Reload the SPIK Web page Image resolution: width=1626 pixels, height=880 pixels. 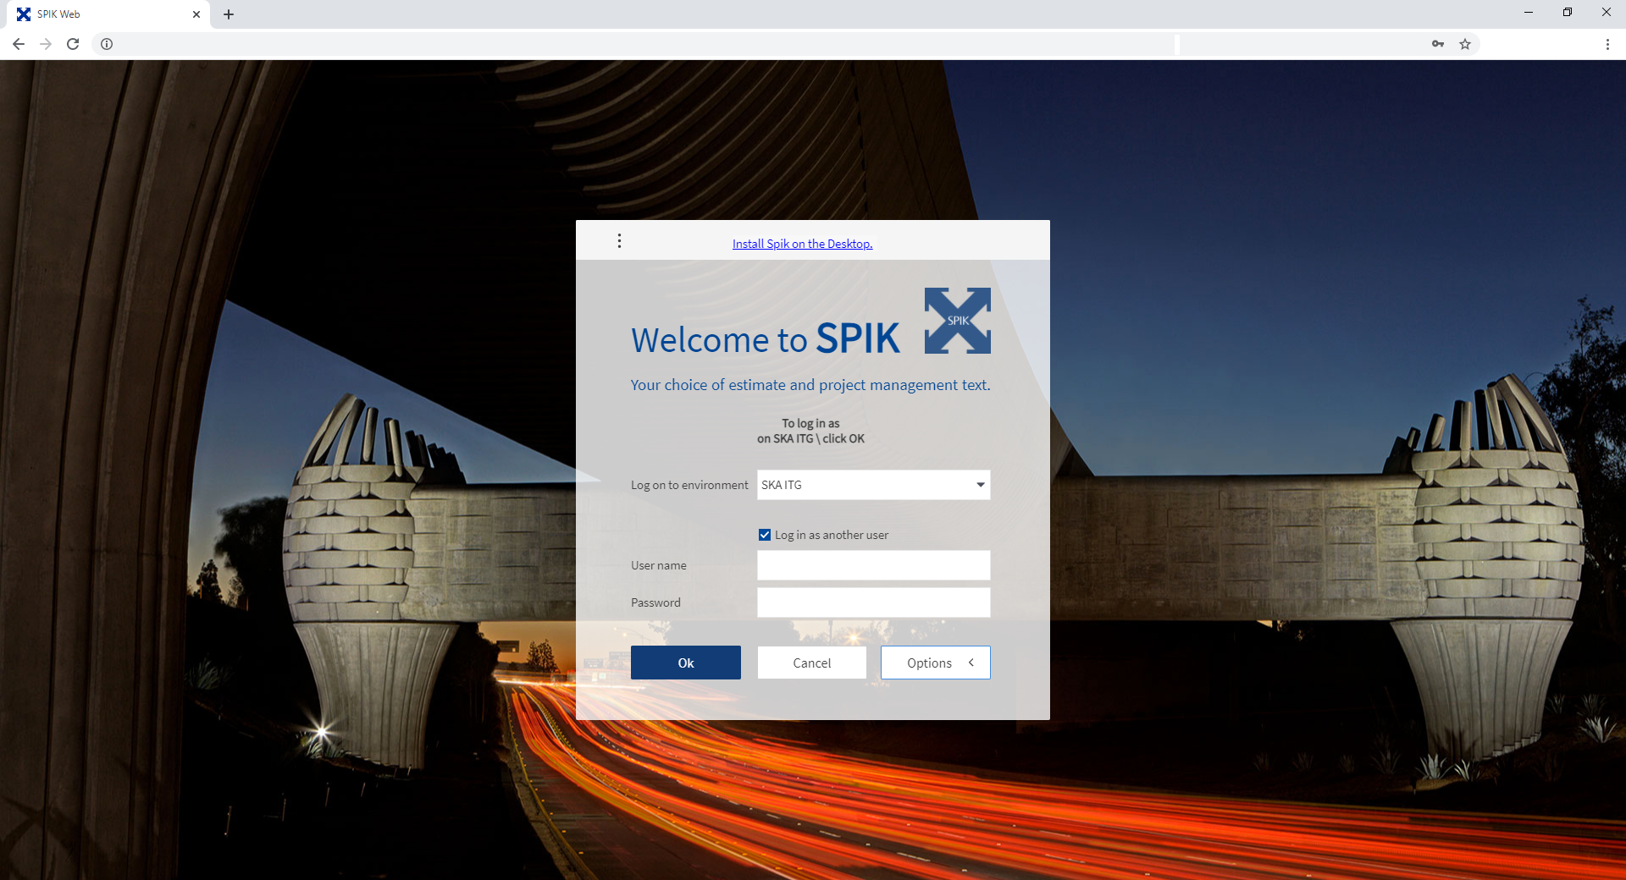coord(73,44)
